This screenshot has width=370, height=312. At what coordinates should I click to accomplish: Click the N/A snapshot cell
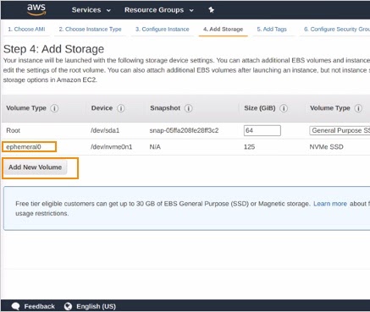pos(155,147)
